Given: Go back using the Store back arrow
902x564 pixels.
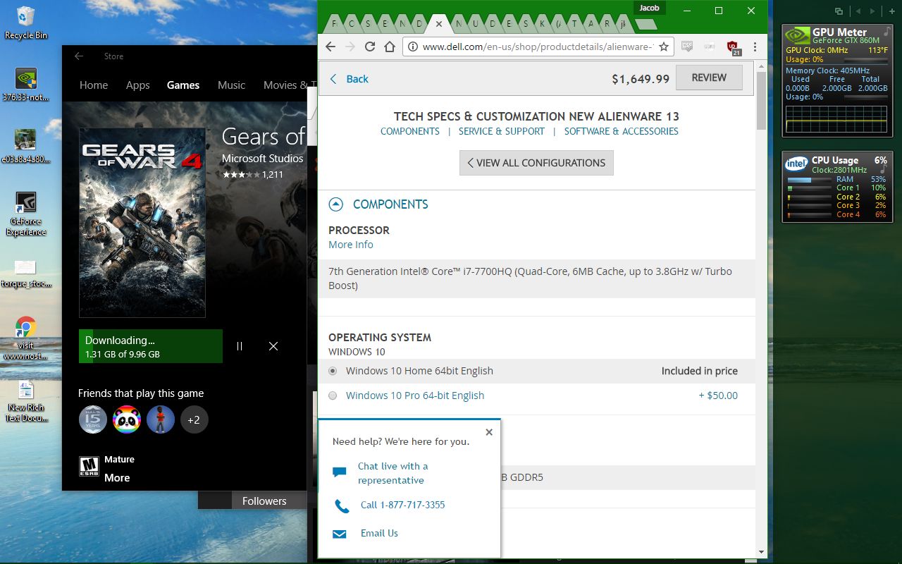Looking at the screenshot, I should point(79,56).
